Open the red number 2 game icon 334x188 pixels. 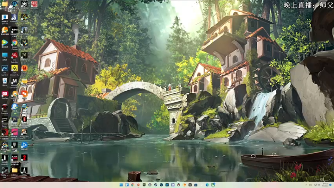point(24,158)
